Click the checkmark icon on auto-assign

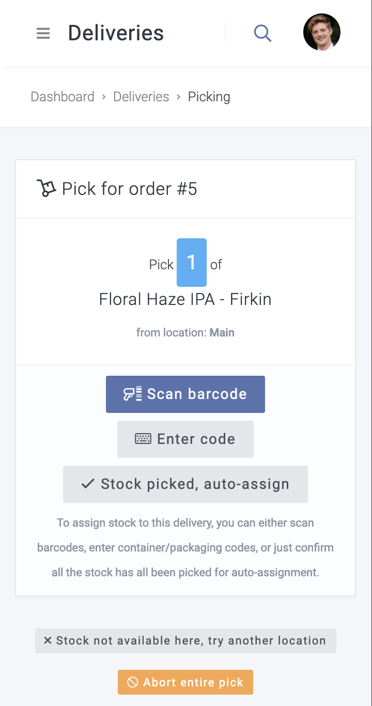point(88,484)
